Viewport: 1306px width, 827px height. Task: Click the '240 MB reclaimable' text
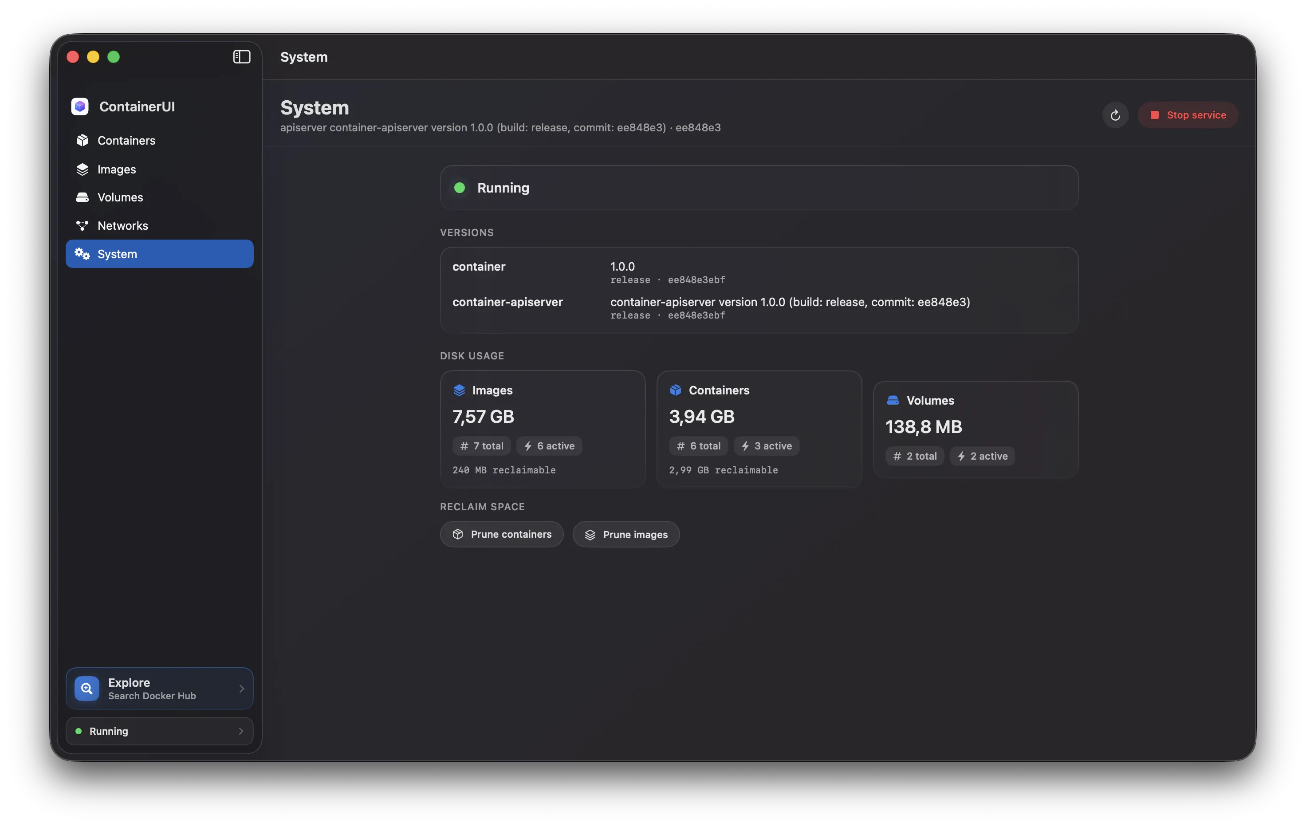tap(504, 470)
